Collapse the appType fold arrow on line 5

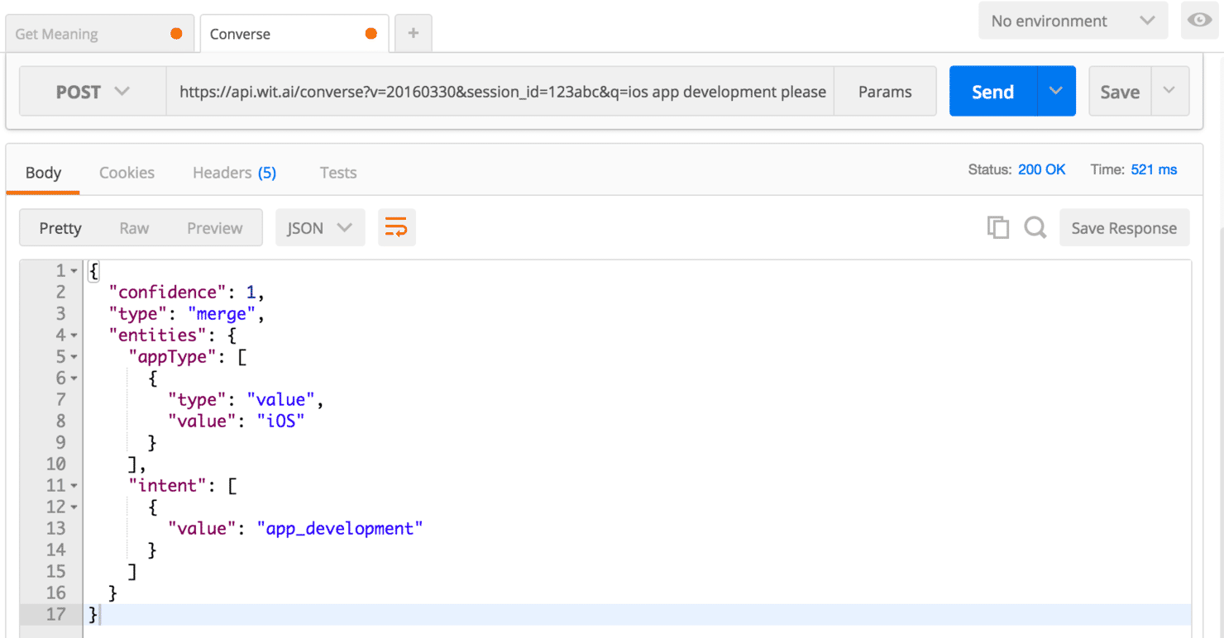(x=74, y=357)
